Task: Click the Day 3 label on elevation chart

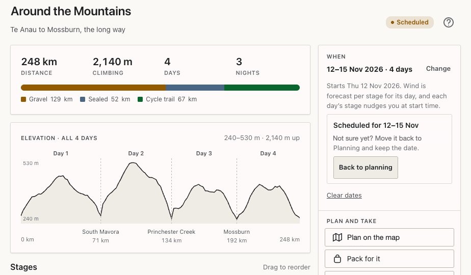Action: coord(204,153)
